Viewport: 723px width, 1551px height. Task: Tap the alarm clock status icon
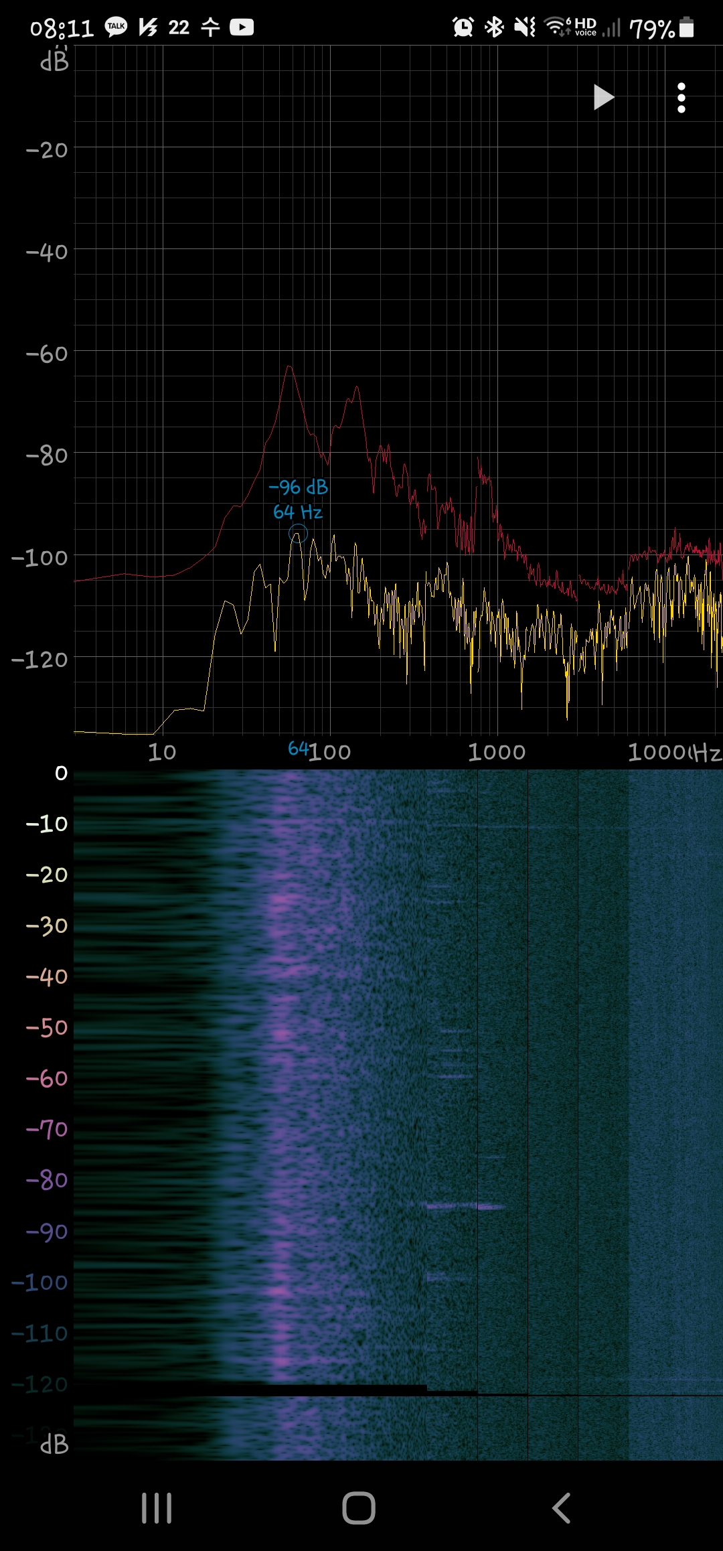click(463, 27)
